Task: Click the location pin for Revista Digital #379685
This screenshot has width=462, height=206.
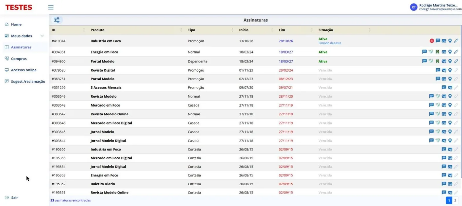Action: [450, 70]
